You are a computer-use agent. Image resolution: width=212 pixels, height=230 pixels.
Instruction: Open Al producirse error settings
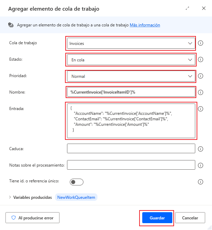32,218
